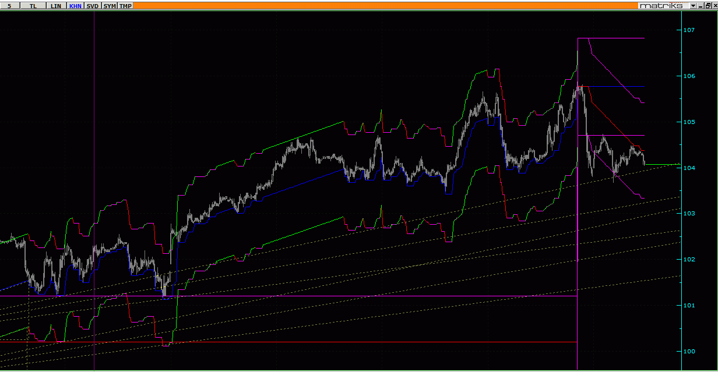Image resolution: width=718 pixels, height=372 pixels.
Task: Click the SVD toolbar button
Action: [x=93, y=6]
